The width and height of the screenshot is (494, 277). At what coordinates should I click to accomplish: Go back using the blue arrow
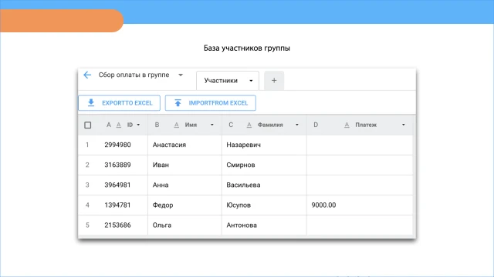(x=87, y=75)
